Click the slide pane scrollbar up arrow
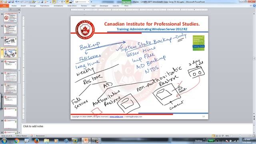 (20, 13)
